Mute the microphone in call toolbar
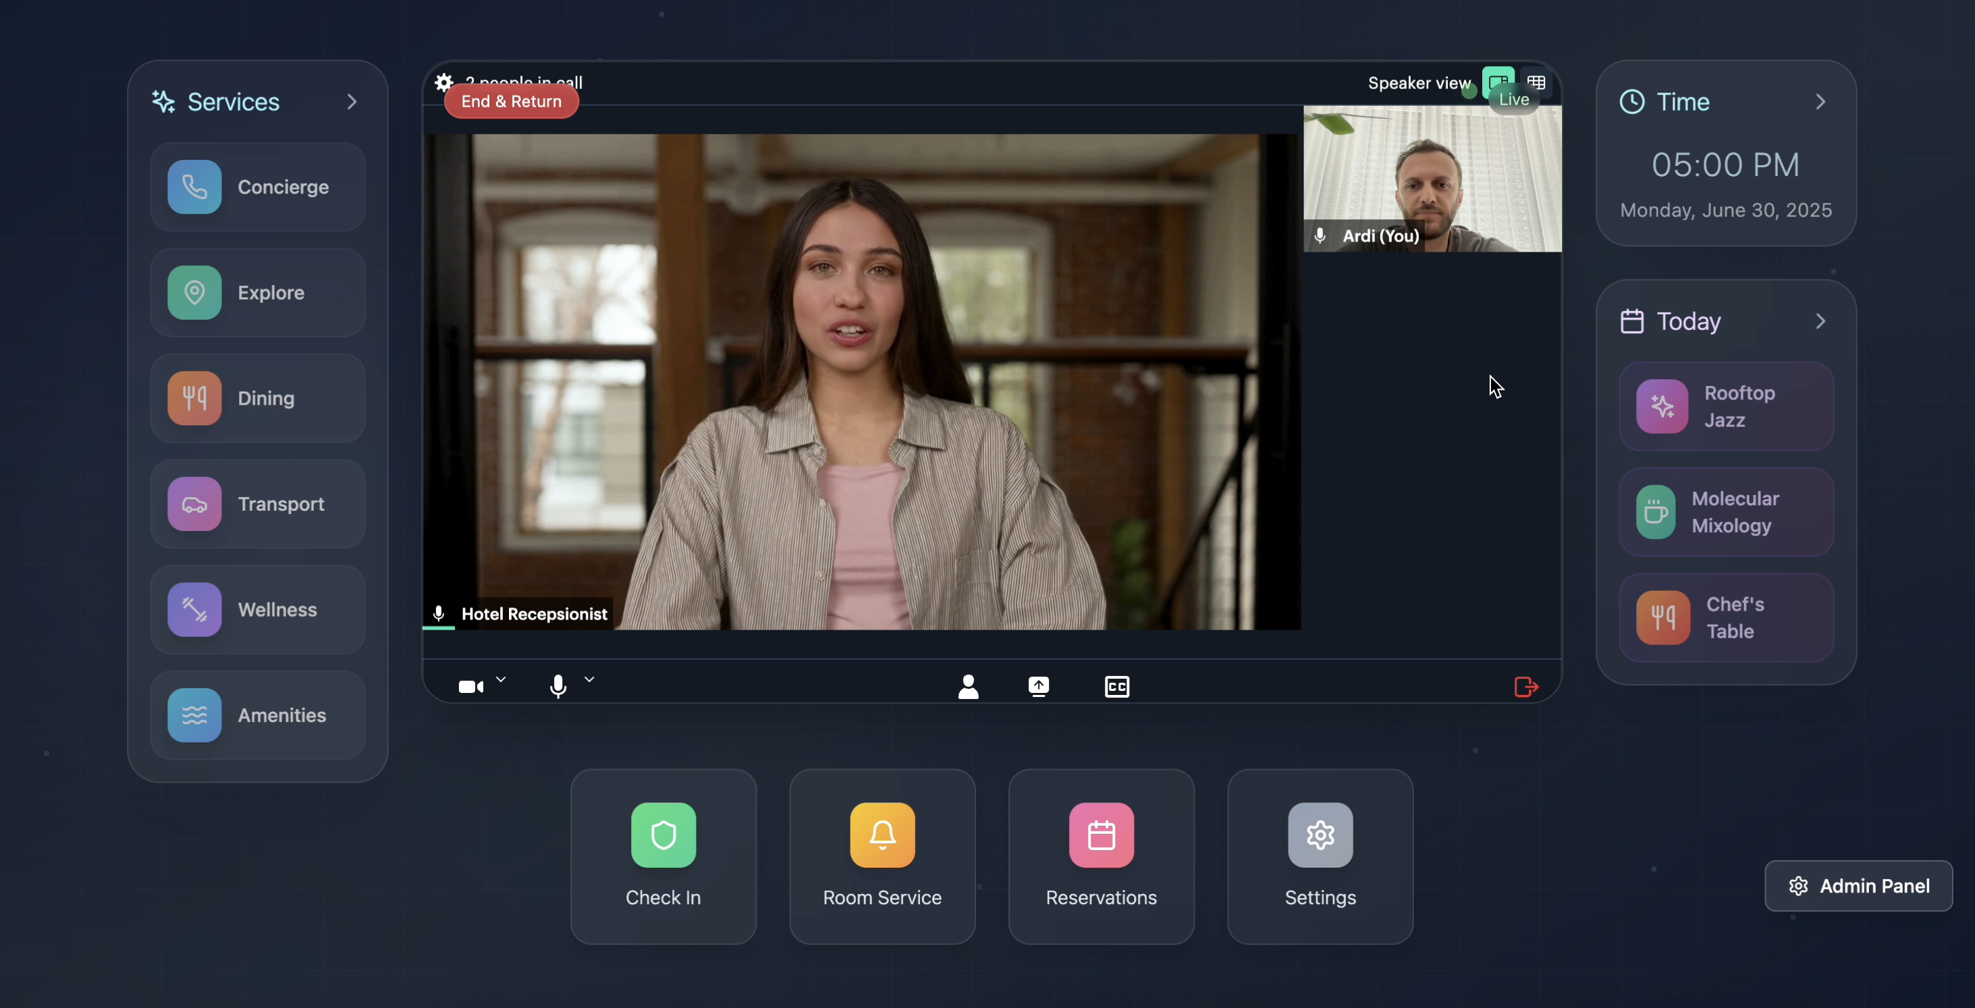The image size is (1975, 1008). 558,686
